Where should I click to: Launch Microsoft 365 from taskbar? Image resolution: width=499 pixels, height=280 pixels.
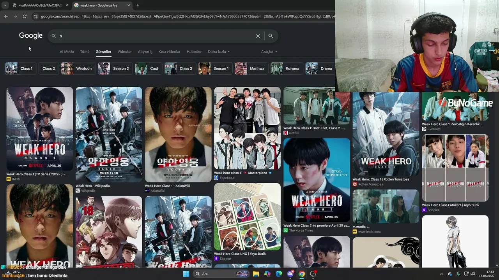[x=267, y=274]
